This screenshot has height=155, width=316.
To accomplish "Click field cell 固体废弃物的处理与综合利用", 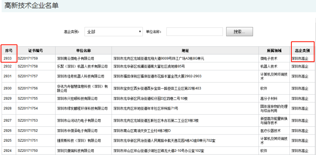I will (274, 108).
